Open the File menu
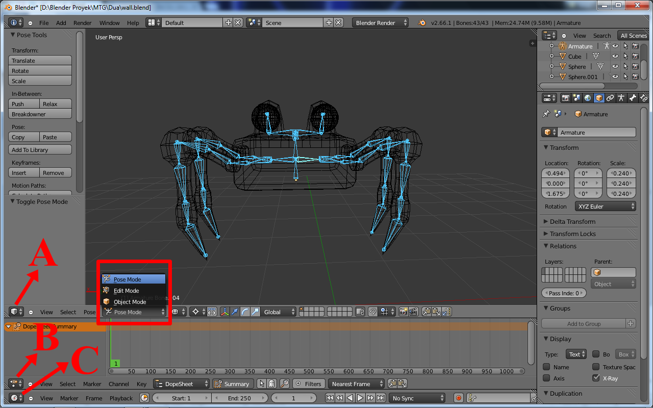This screenshot has height=408, width=653. click(44, 23)
